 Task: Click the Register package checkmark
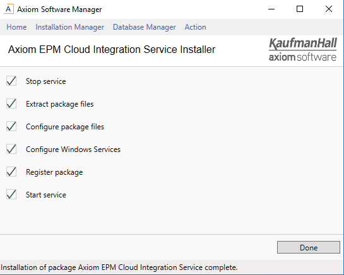point(11,172)
